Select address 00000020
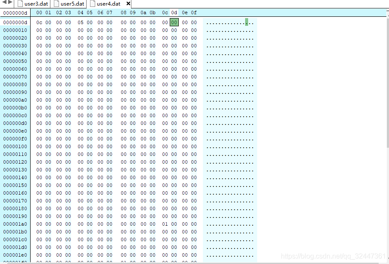The image size is (389, 264). point(15,38)
